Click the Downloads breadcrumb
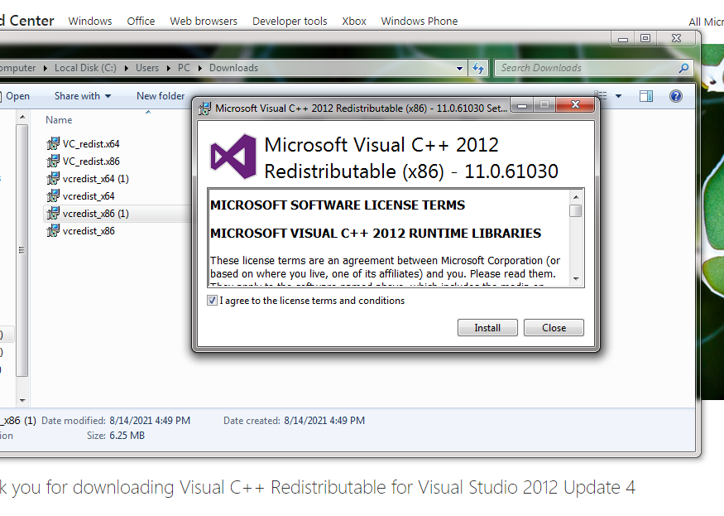724x516 pixels. point(233,68)
